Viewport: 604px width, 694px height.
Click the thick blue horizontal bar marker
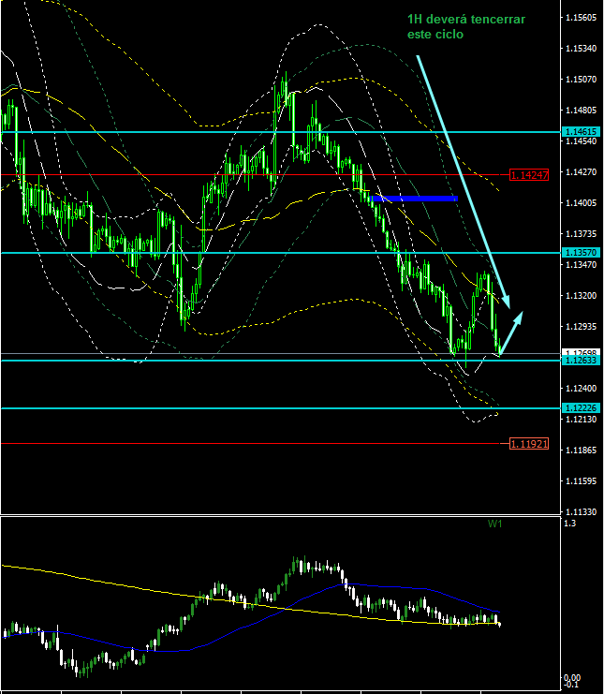[414, 199]
